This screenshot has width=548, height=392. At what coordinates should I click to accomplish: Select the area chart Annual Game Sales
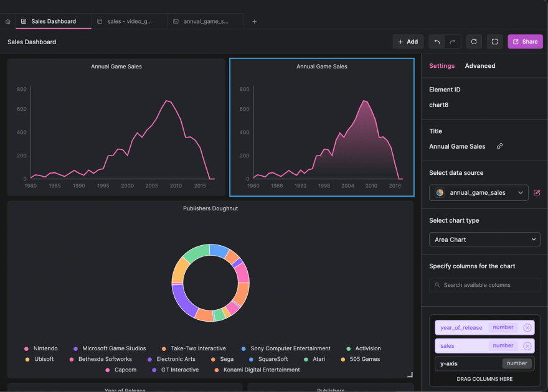tap(321, 127)
